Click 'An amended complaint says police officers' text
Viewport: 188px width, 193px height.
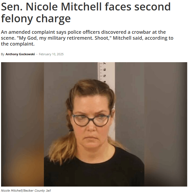[50, 32]
